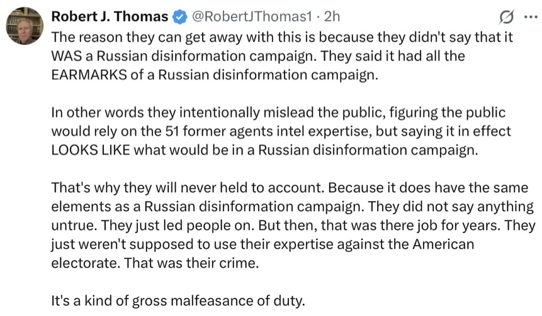542x316 pixels.
Task: Open the three-dot more options menu
Action: [531, 17]
